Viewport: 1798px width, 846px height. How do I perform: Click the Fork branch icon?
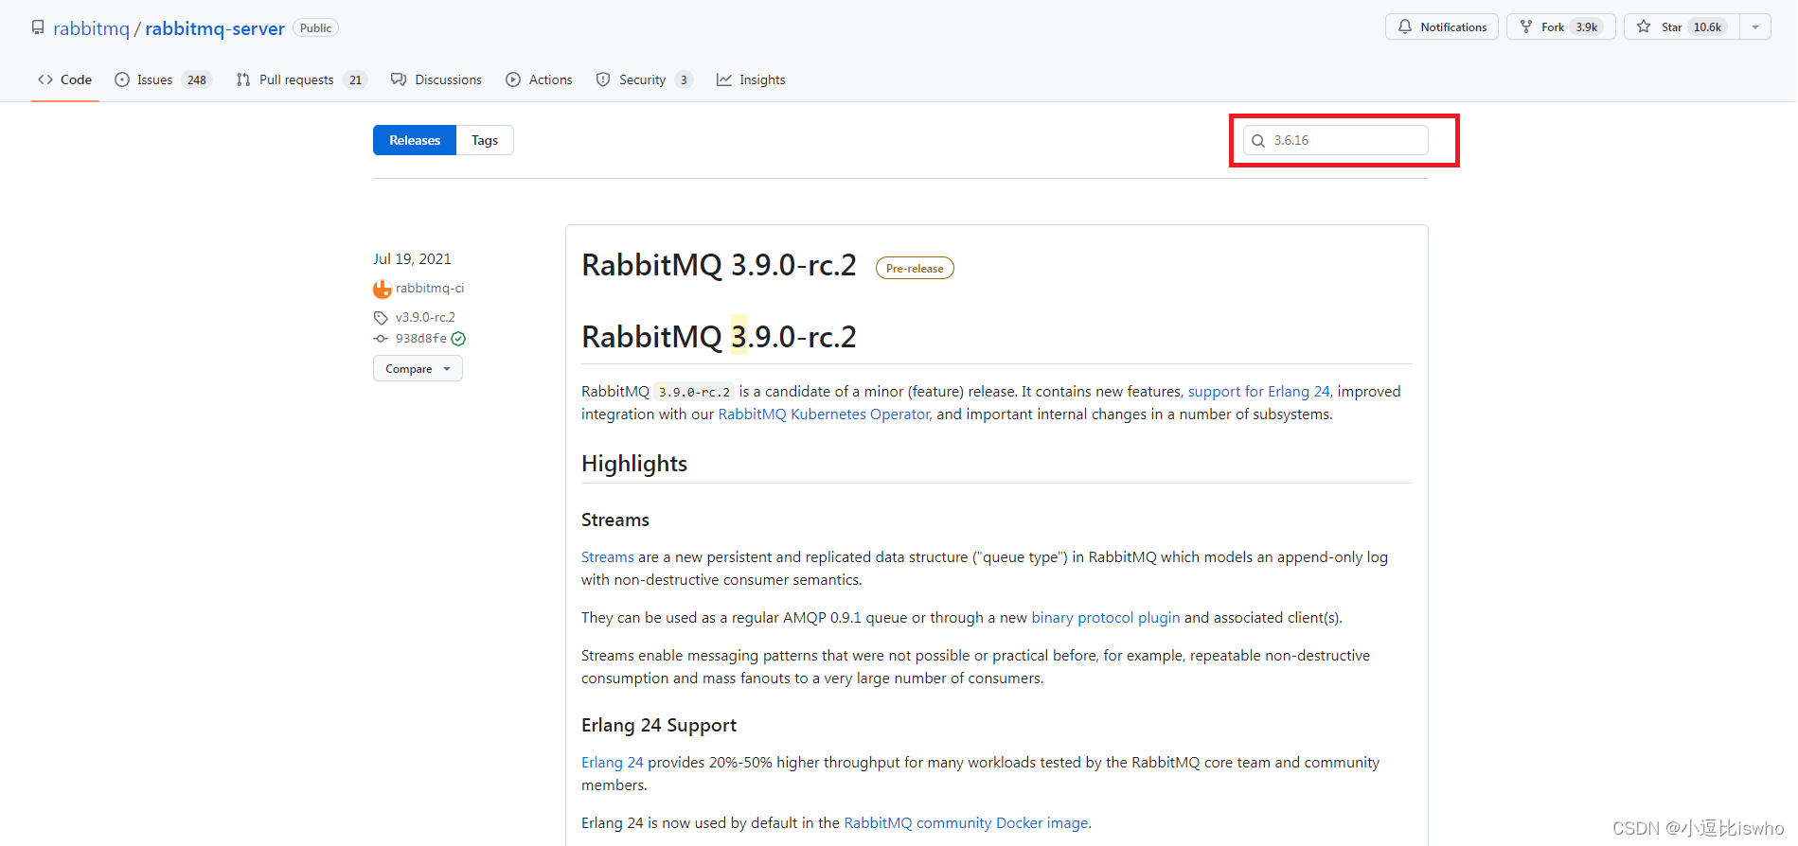coord(1526,26)
